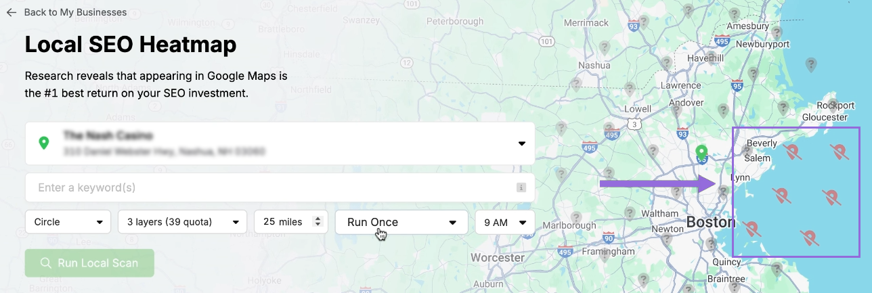Expand the business selector dropdown arrow
The image size is (872, 293).
521,143
